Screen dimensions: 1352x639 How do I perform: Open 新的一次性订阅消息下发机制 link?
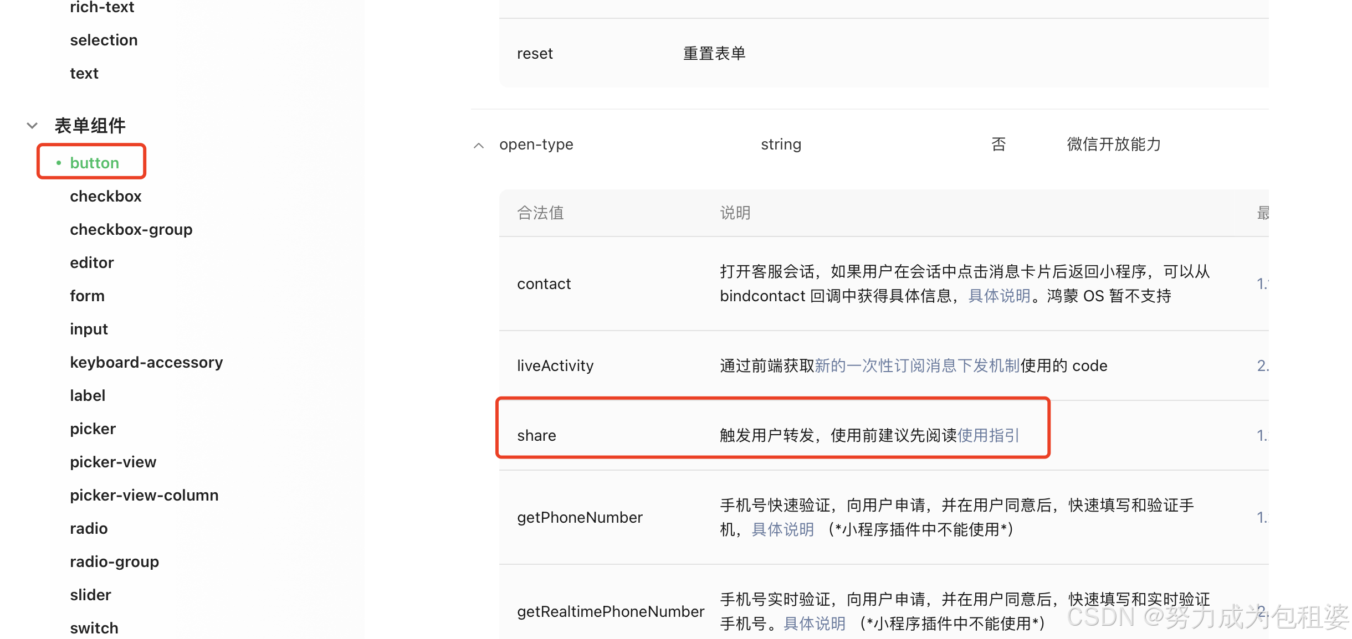pyautogui.click(x=917, y=365)
